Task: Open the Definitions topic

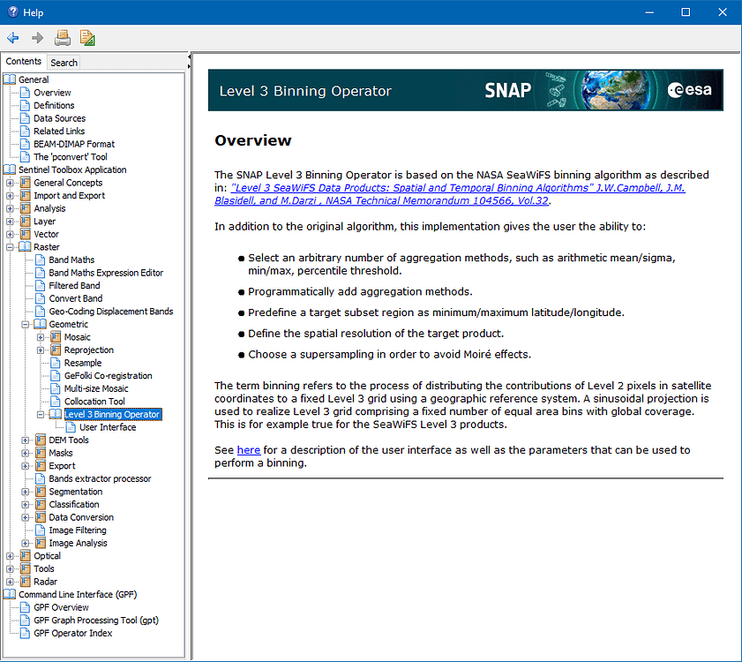Action: 54,105
